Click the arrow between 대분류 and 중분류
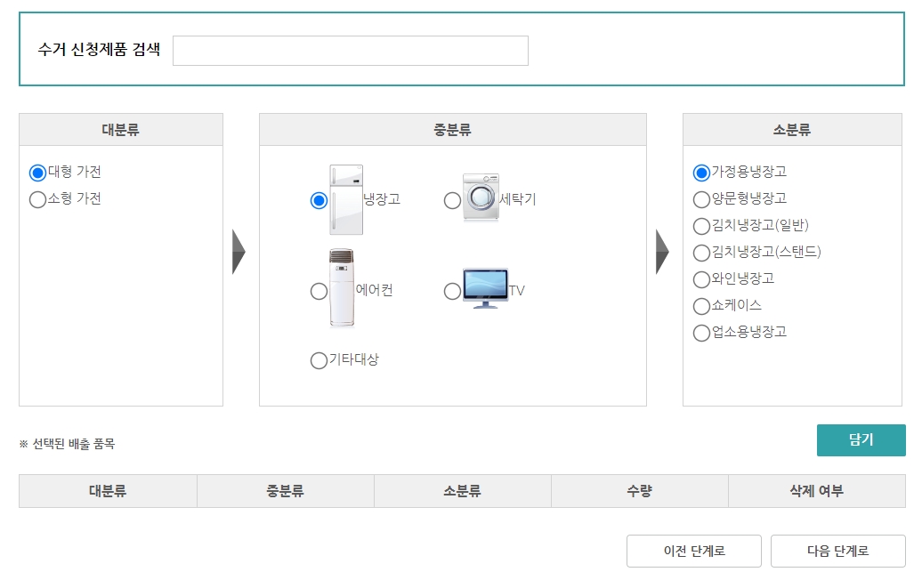Screen dimensions: 922x580 [x=238, y=252]
